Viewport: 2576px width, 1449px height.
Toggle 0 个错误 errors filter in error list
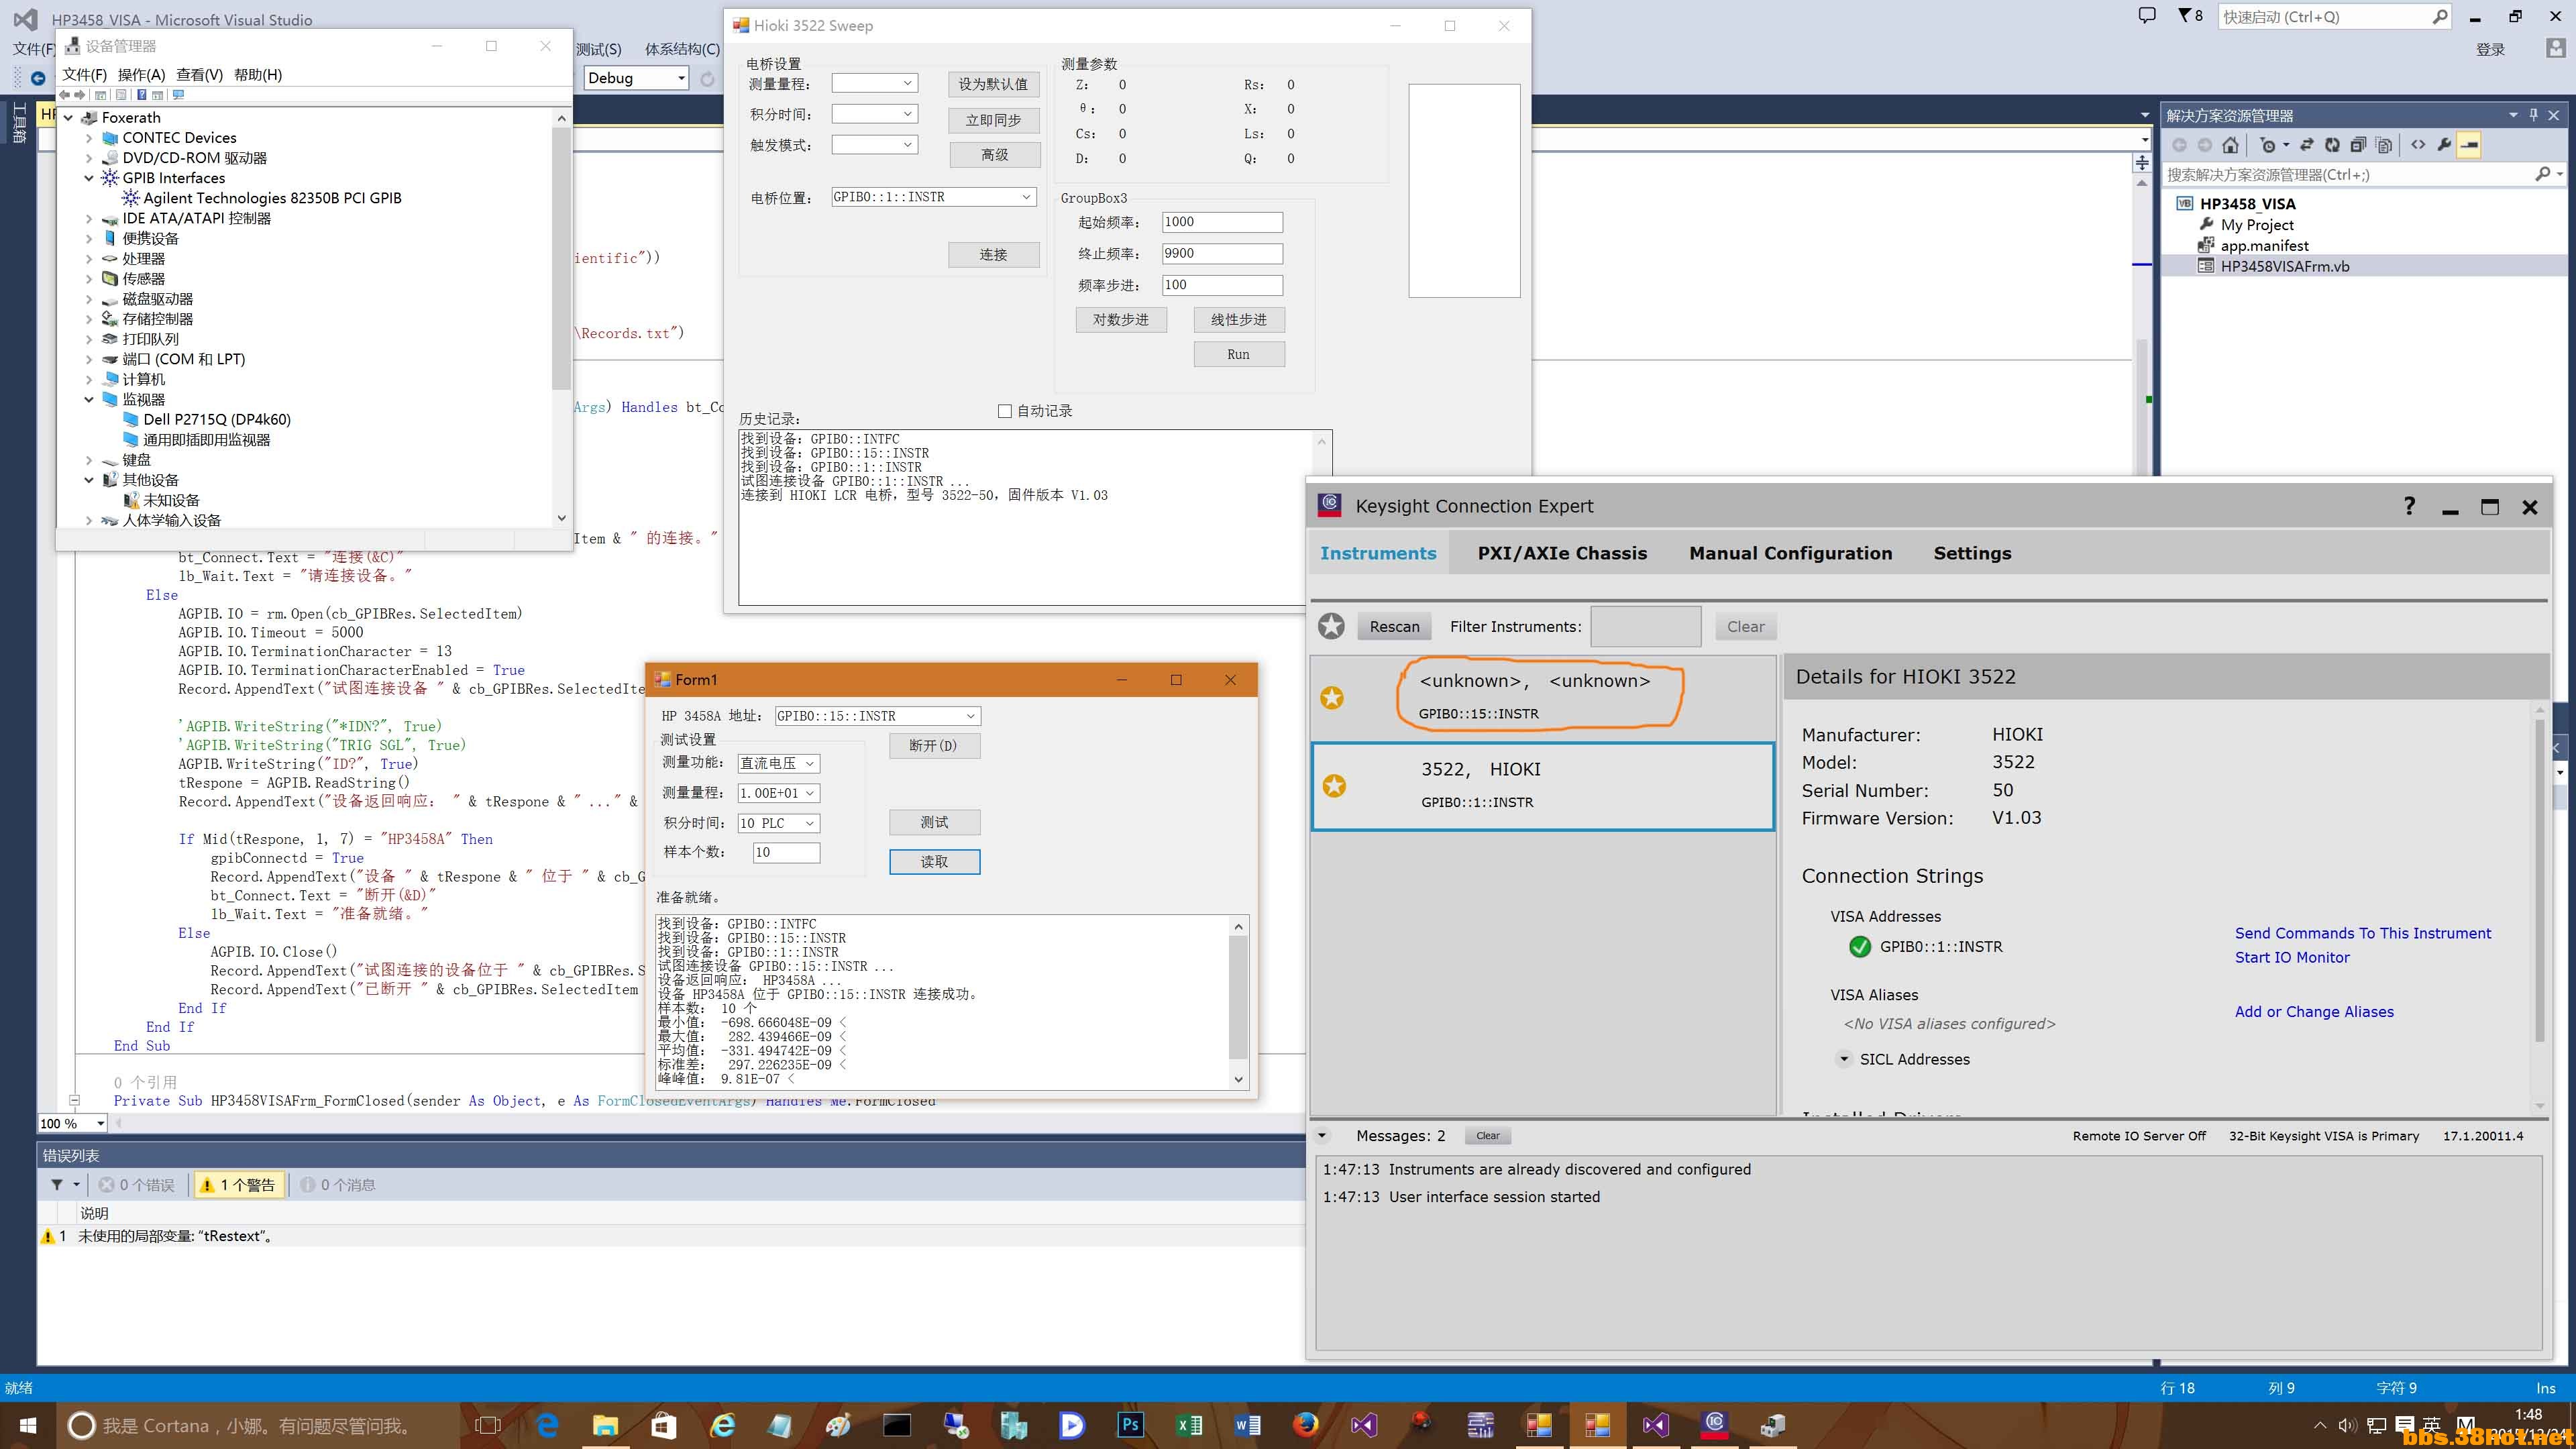click(137, 1185)
